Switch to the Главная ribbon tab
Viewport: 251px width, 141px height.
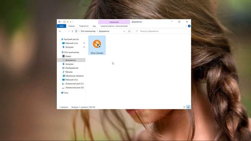[71, 26]
